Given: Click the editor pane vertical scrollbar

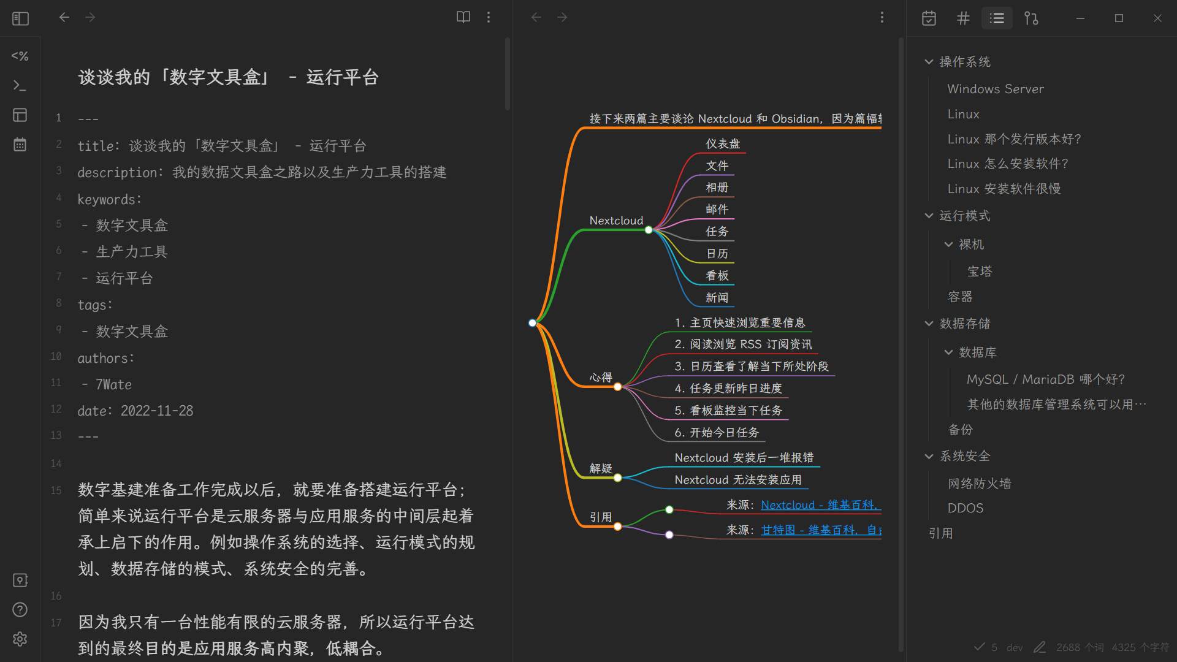Looking at the screenshot, I should pyautogui.click(x=507, y=74).
